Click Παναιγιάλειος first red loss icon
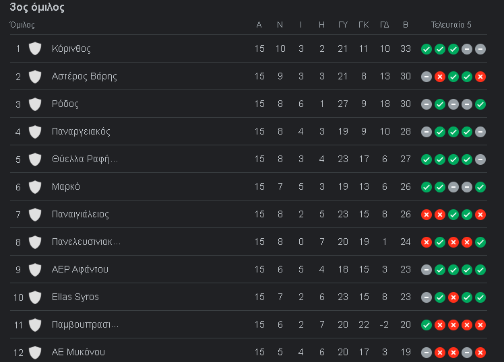Image resolution: width=504 pixels, height=362 pixels. [427, 215]
